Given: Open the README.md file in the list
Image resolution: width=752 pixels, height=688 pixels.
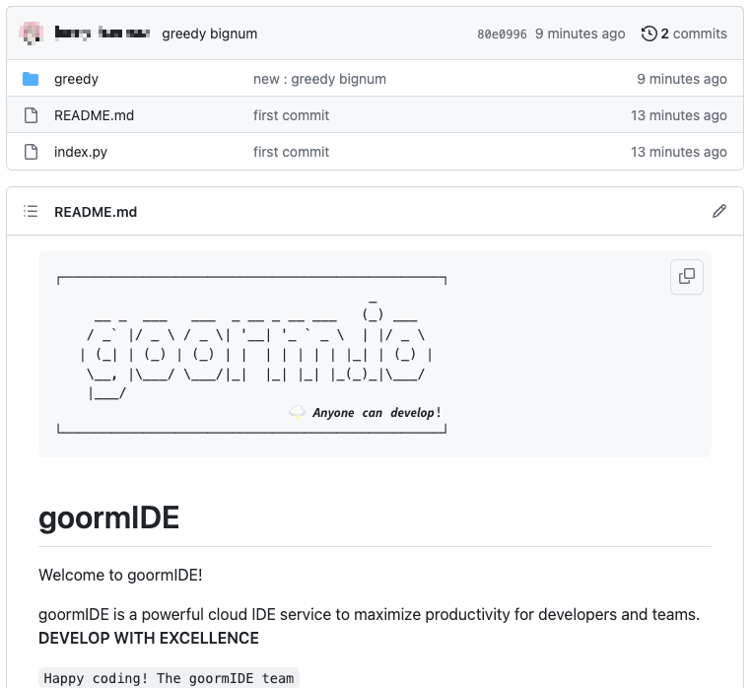Looking at the screenshot, I should tap(94, 115).
